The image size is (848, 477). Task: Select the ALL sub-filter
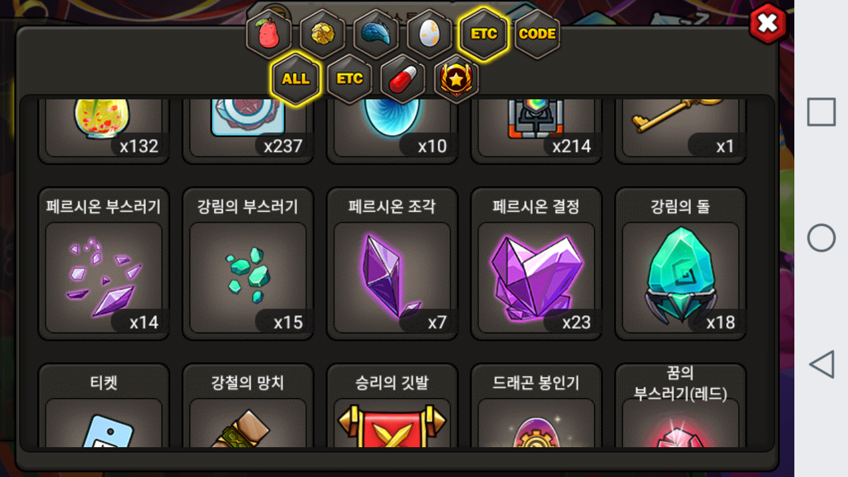pos(295,79)
